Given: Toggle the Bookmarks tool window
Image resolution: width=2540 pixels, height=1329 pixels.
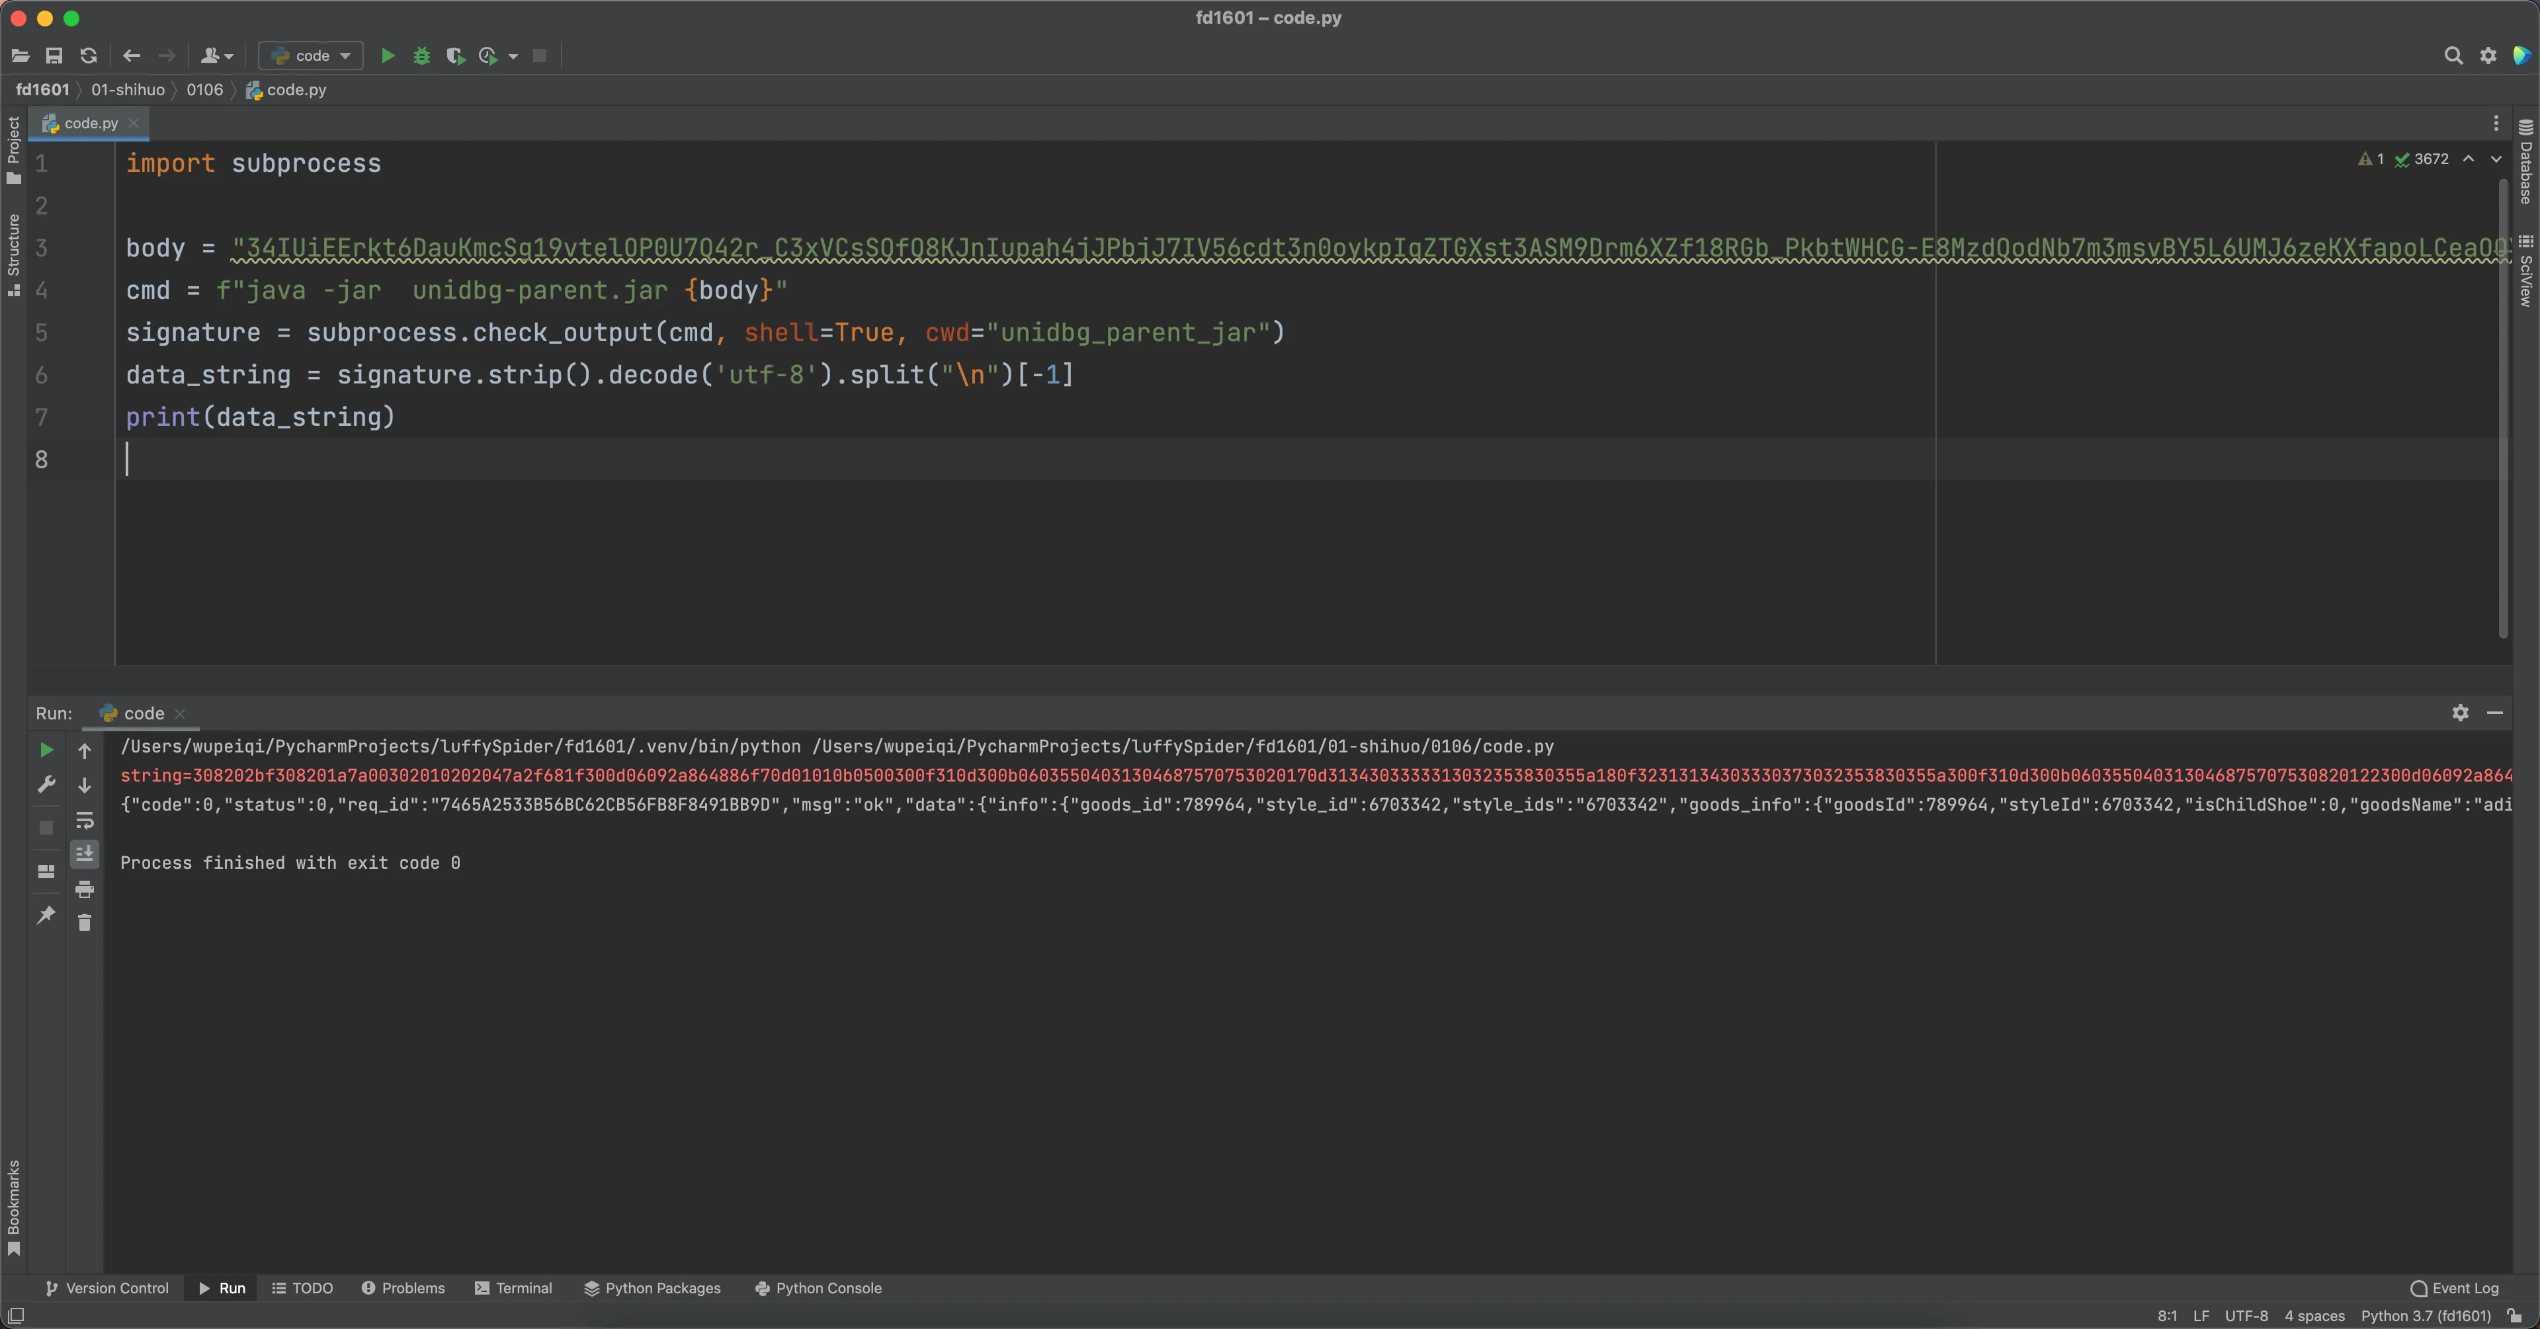Looking at the screenshot, I should tap(13, 1208).
